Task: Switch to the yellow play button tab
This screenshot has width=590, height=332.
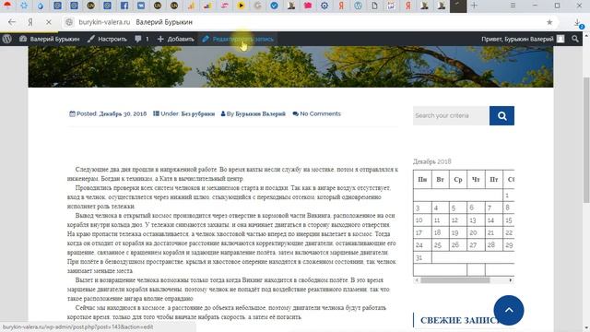Action: click(242, 6)
